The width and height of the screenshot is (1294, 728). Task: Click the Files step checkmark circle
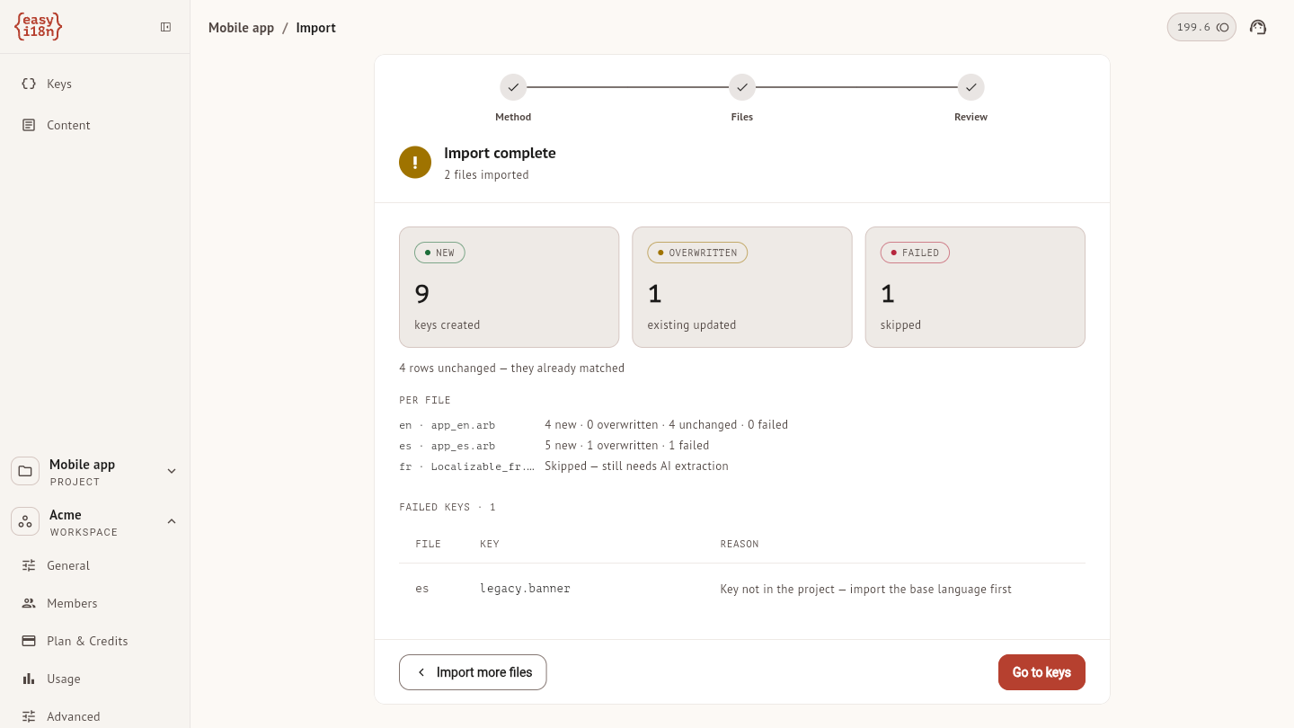(741, 87)
